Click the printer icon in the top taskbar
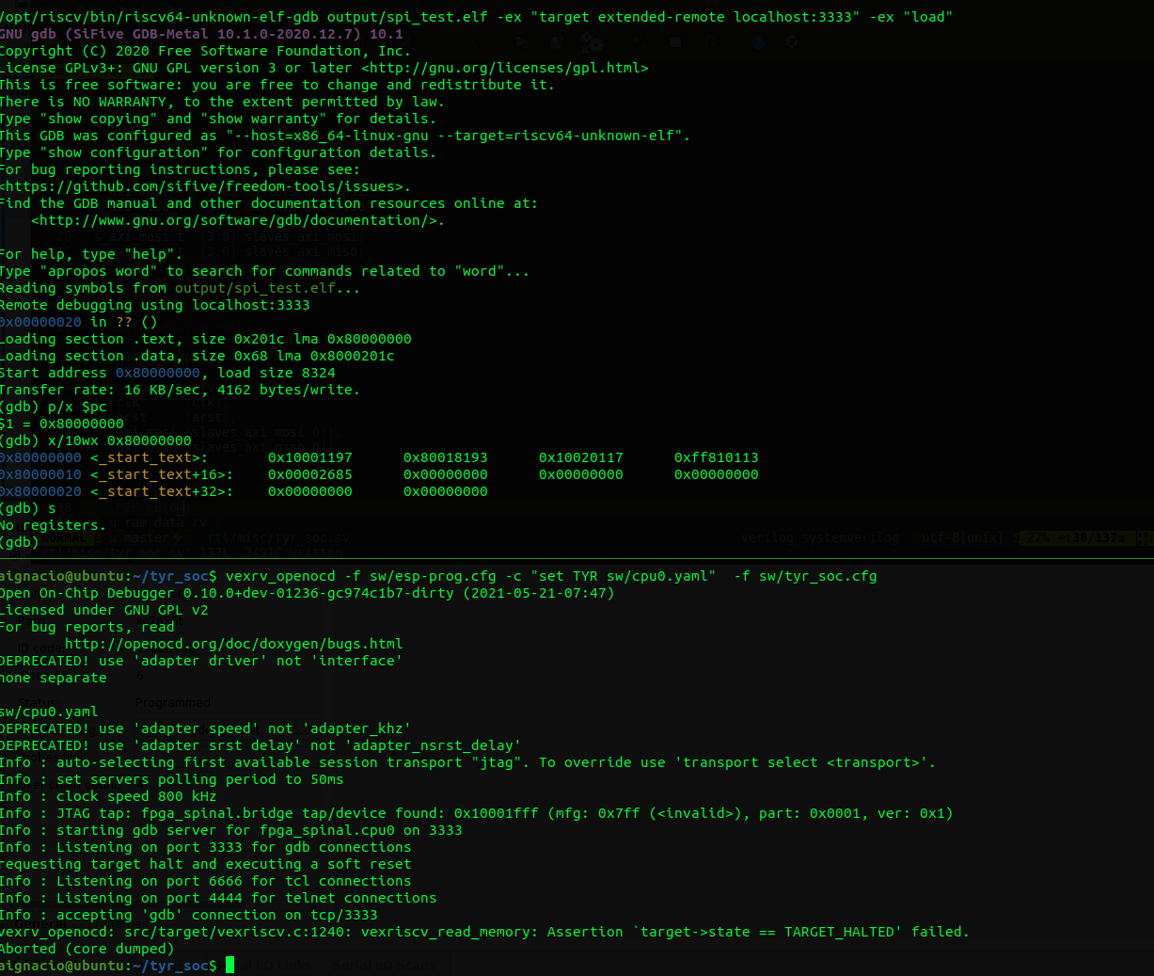The image size is (1154, 976). coord(522,42)
